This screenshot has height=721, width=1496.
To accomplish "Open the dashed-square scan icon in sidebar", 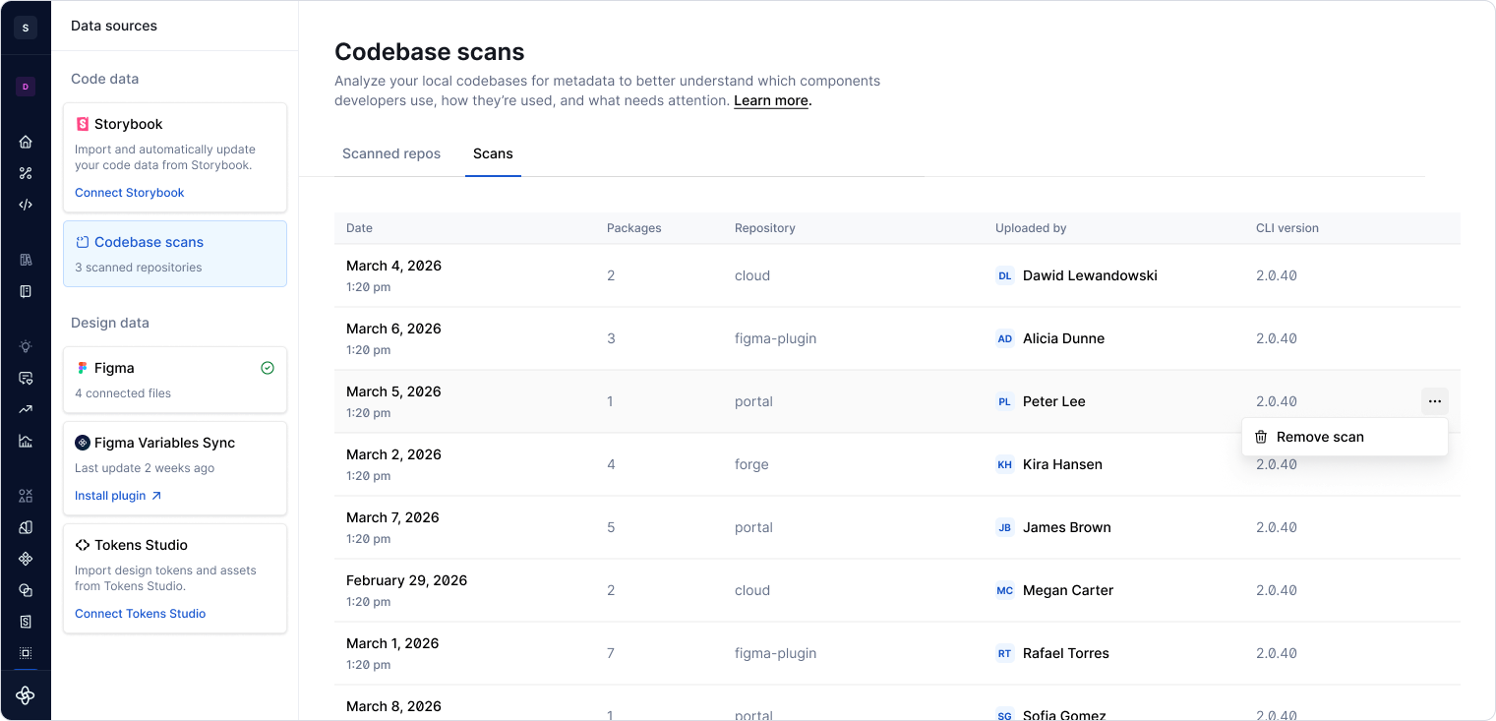I will (26, 653).
